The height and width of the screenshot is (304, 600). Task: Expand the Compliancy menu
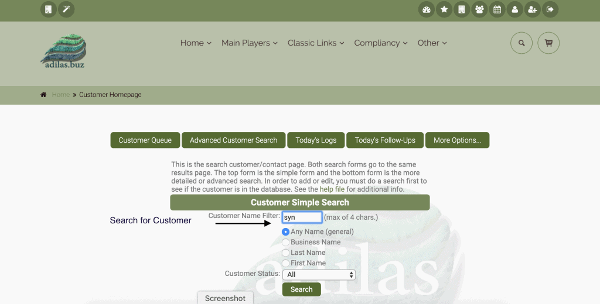click(x=380, y=43)
